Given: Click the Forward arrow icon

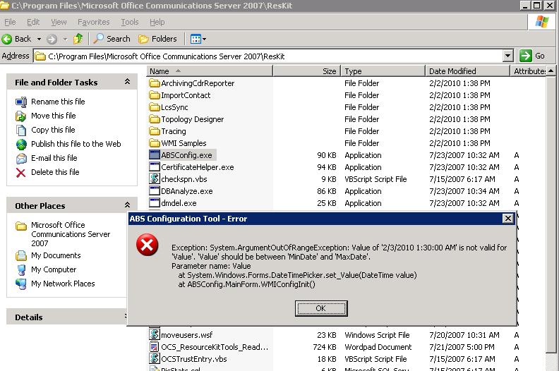Looking at the screenshot, I should pos(52,39).
